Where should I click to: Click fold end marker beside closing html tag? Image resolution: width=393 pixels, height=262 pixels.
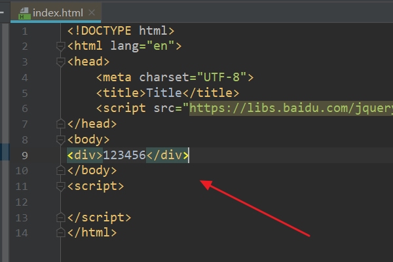click(61, 233)
